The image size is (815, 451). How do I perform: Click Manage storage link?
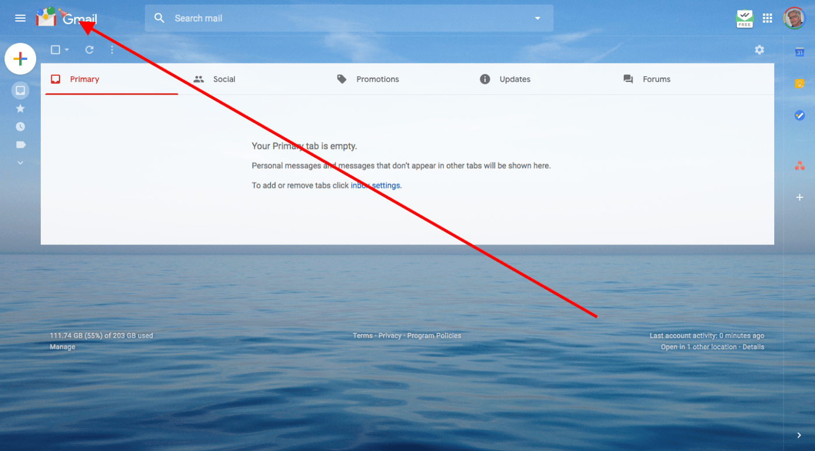(x=62, y=347)
